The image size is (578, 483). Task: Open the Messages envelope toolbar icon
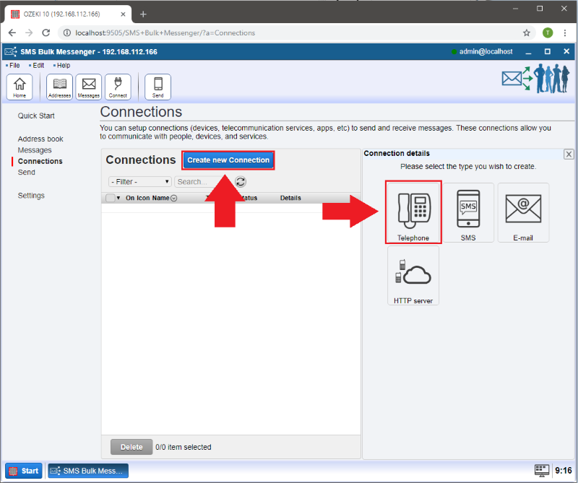pos(88,87)
